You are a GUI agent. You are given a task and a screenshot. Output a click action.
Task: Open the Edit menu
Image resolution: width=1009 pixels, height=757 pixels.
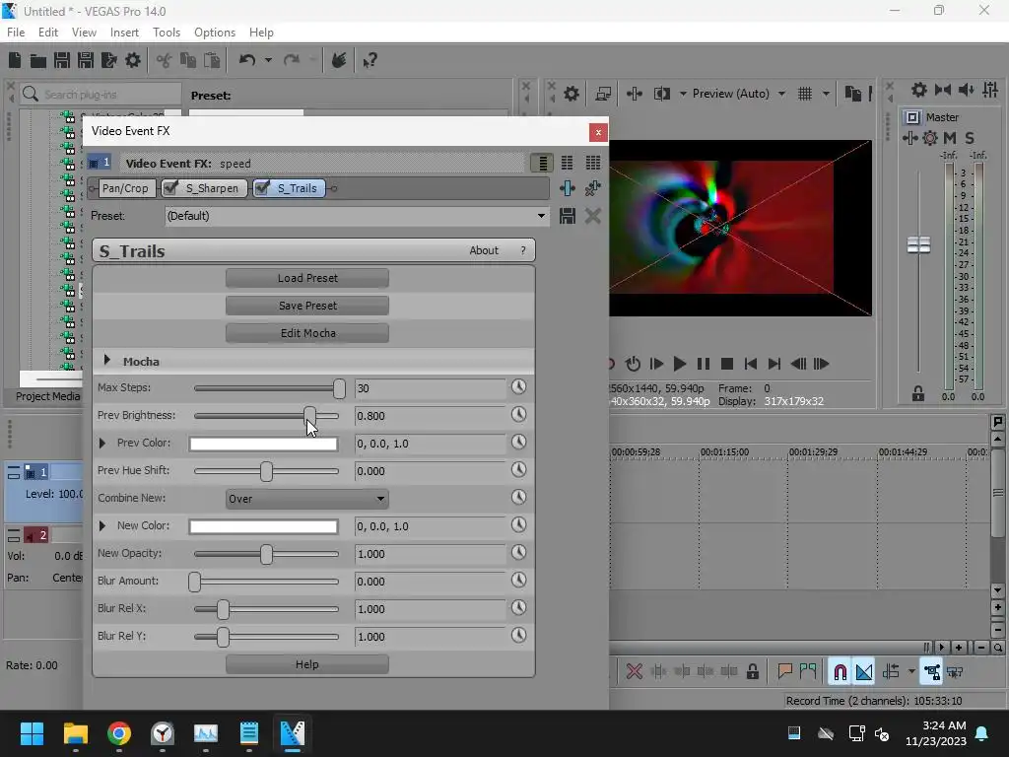[48, 33]
